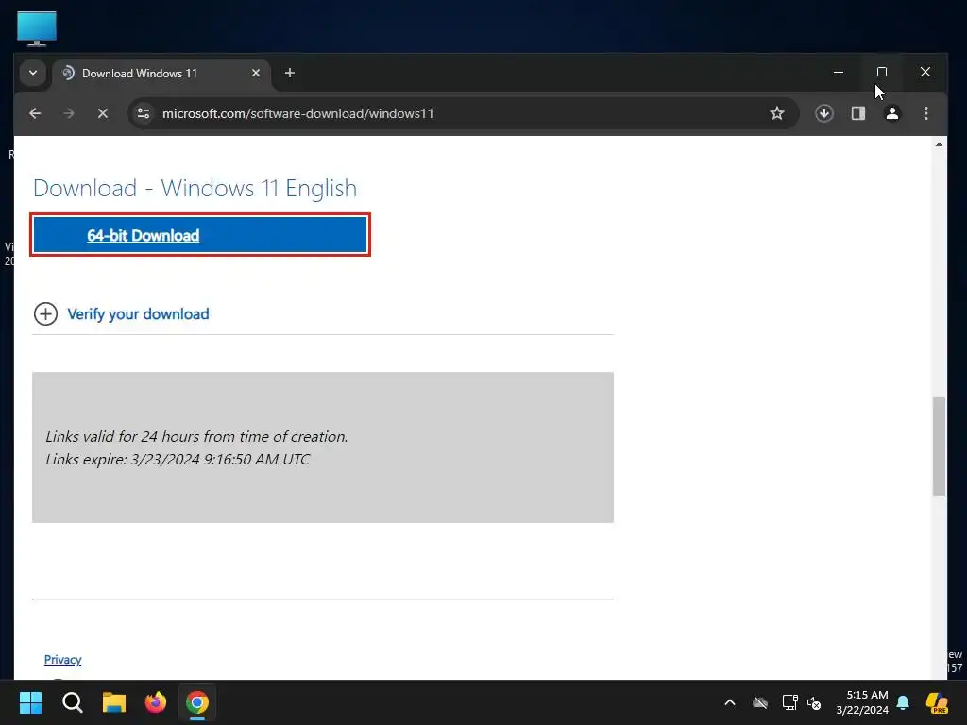The image size is (967, 725).
Task: Open the tab search dropdown
Action: [33, 73]
